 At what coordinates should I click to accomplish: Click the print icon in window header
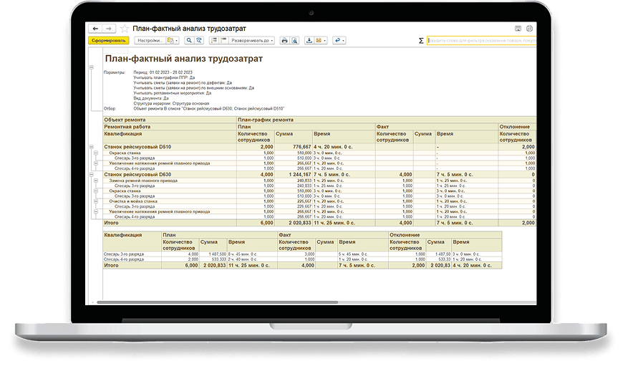(x=529, y=29)
